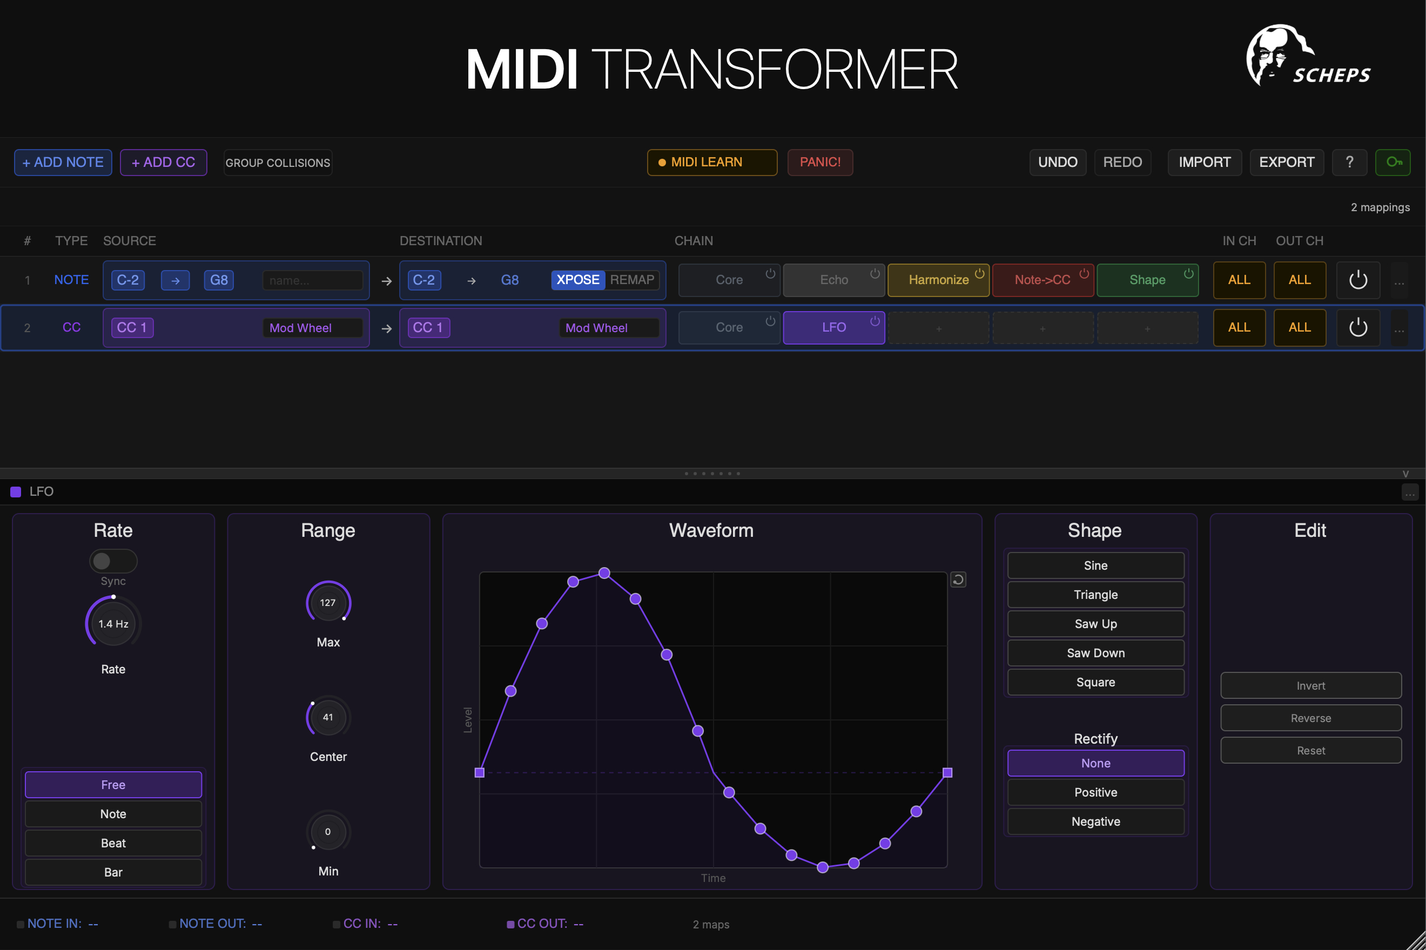This screenshot has height=950, width=1426.
Task: Add a new CC mapping
Action: tap(164, 163)
